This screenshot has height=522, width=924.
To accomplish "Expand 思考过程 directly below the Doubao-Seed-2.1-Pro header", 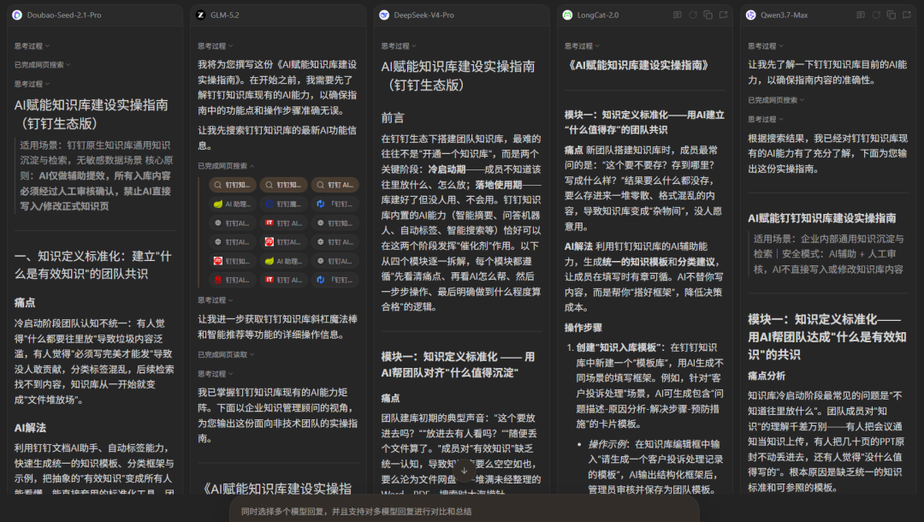I will click(x=32, y=46).
